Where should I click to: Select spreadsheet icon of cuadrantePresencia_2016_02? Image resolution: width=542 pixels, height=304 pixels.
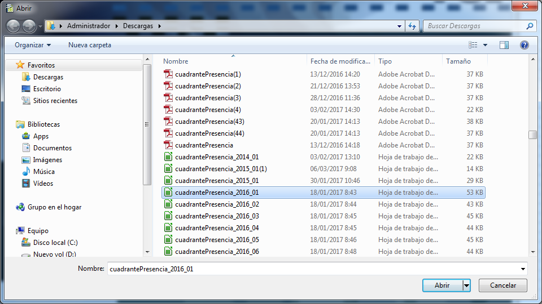(x=168, y=204)
